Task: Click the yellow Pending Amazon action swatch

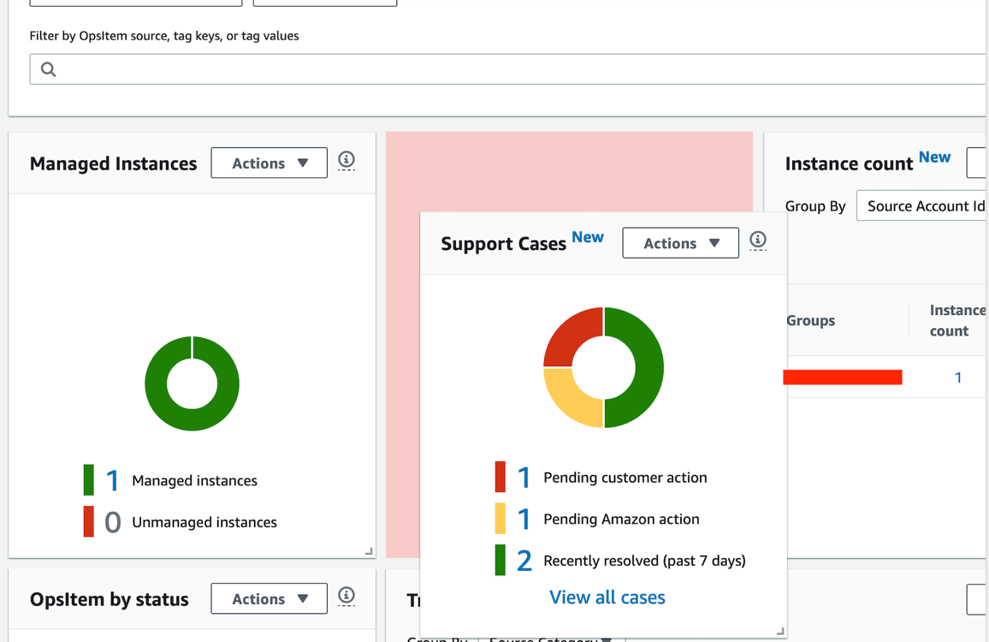Action: [x=500, y=518]
